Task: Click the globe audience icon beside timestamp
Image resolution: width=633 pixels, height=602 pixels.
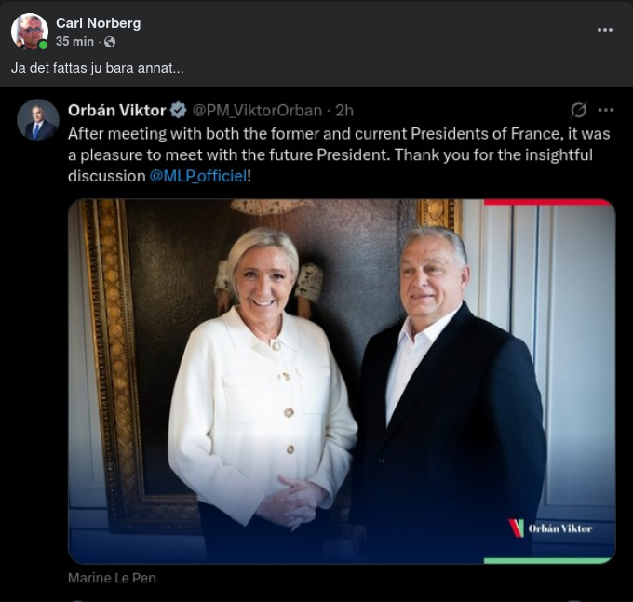Action: (x=110, y=42)
